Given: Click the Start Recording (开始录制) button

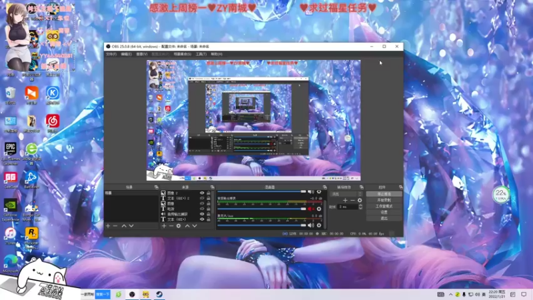Looking at the screenshot, I should [x=384, y=200].
